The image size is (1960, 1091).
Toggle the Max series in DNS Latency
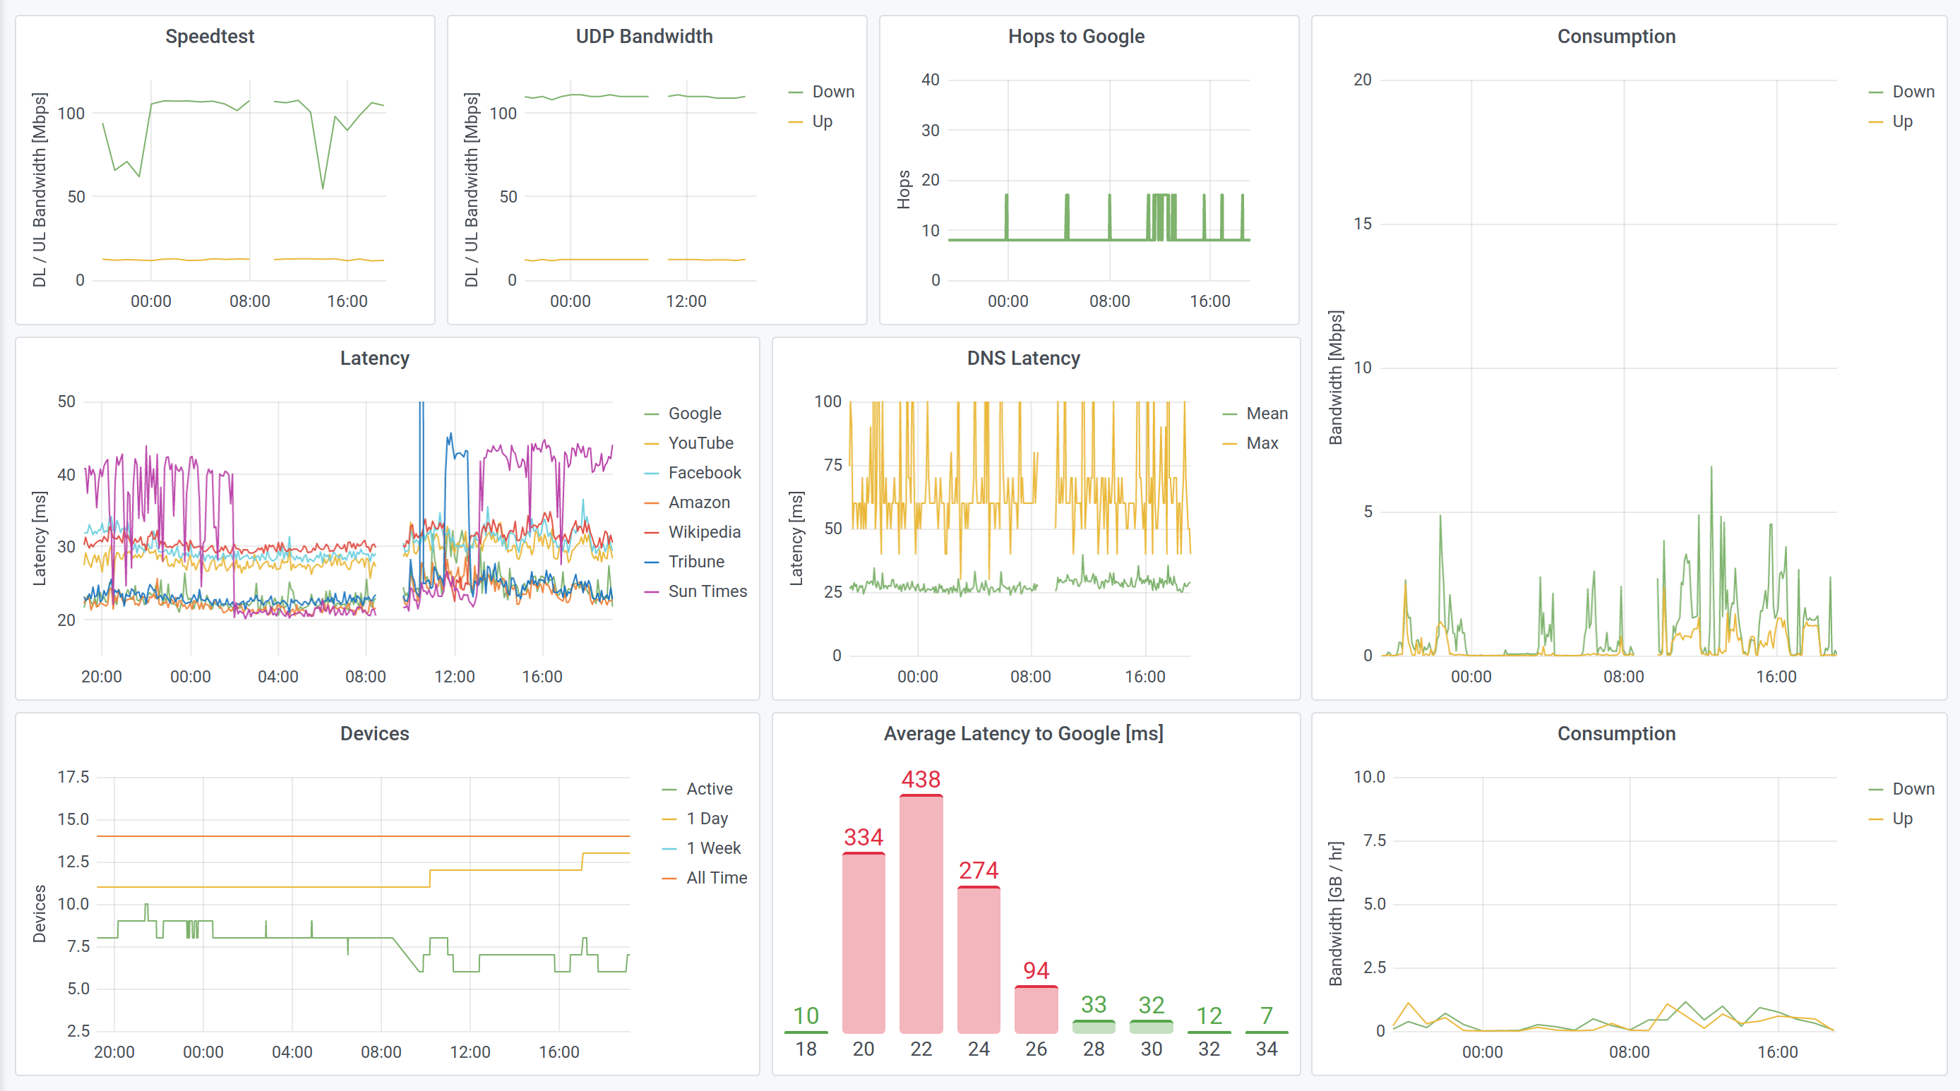(x=1262, y=442)
